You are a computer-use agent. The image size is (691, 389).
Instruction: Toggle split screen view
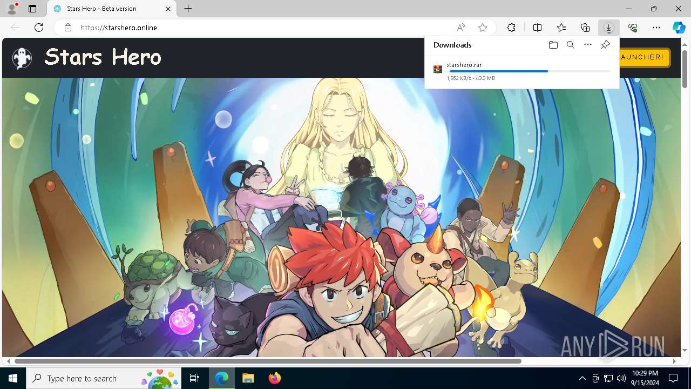537,28
